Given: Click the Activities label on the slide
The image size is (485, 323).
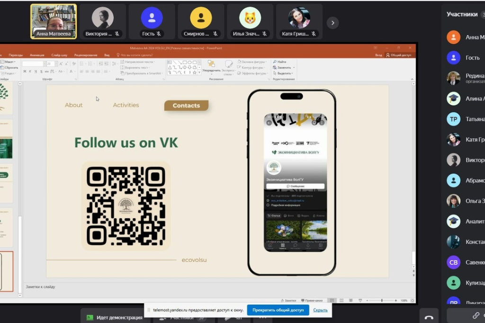Looking at the screenshot, I should pyautogui.click(x=126, y=105).
